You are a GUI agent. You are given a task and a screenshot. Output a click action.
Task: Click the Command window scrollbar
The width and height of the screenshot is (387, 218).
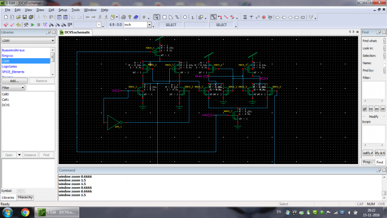384,187
